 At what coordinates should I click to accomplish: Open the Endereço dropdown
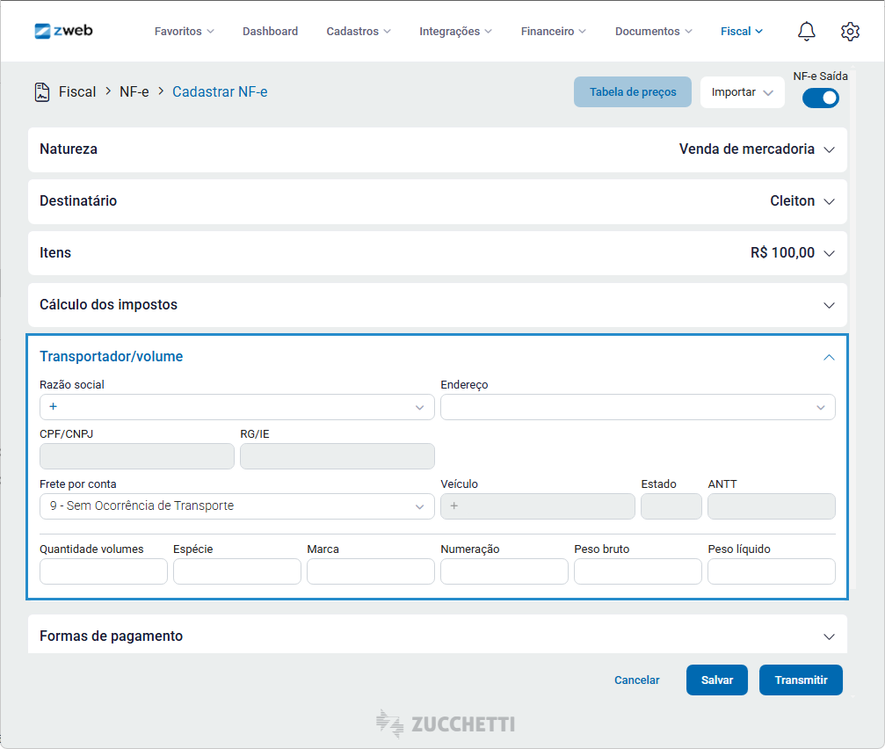pos(637,407)
